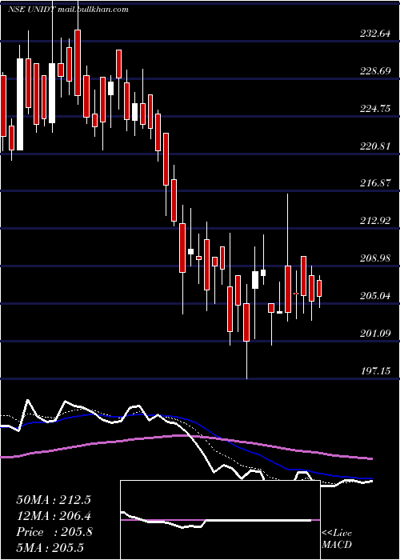Click the 224.75 price level label

pyautogui.click(x=375, y=109)
